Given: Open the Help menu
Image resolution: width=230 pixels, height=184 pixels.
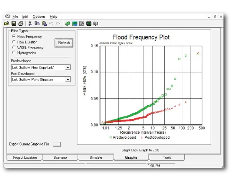Looking at the screenshot, I should pos(53,16).
